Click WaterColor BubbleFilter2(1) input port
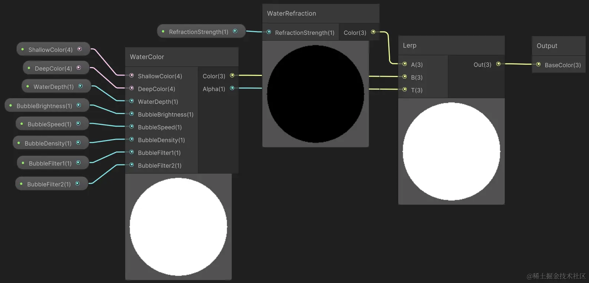The height and width of the screenshot is (283, 589). 132,165
